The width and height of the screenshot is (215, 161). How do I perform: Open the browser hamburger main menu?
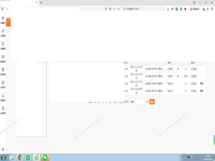coord(212,9)
